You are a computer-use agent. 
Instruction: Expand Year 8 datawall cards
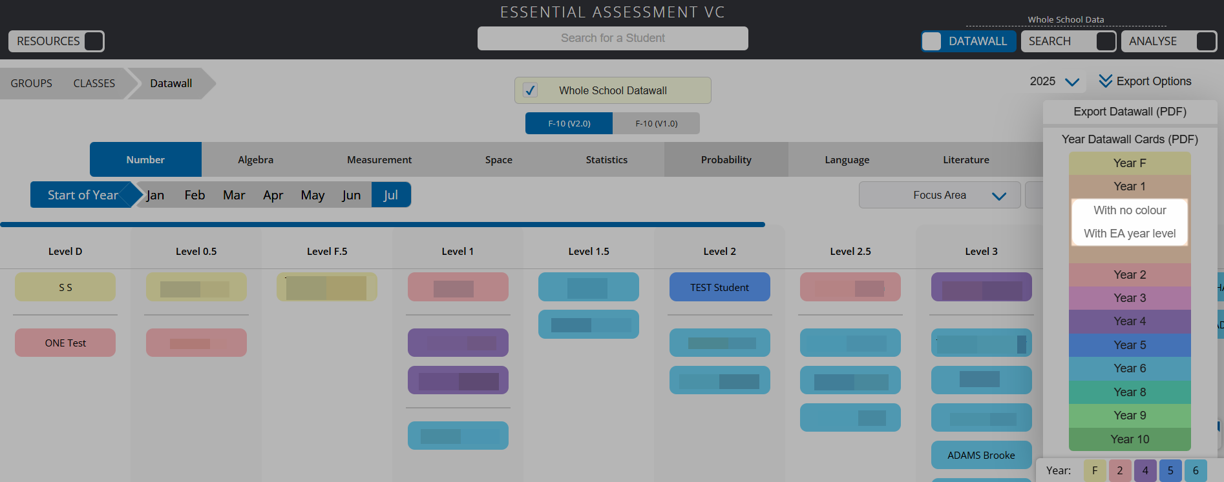(1130, 392)
